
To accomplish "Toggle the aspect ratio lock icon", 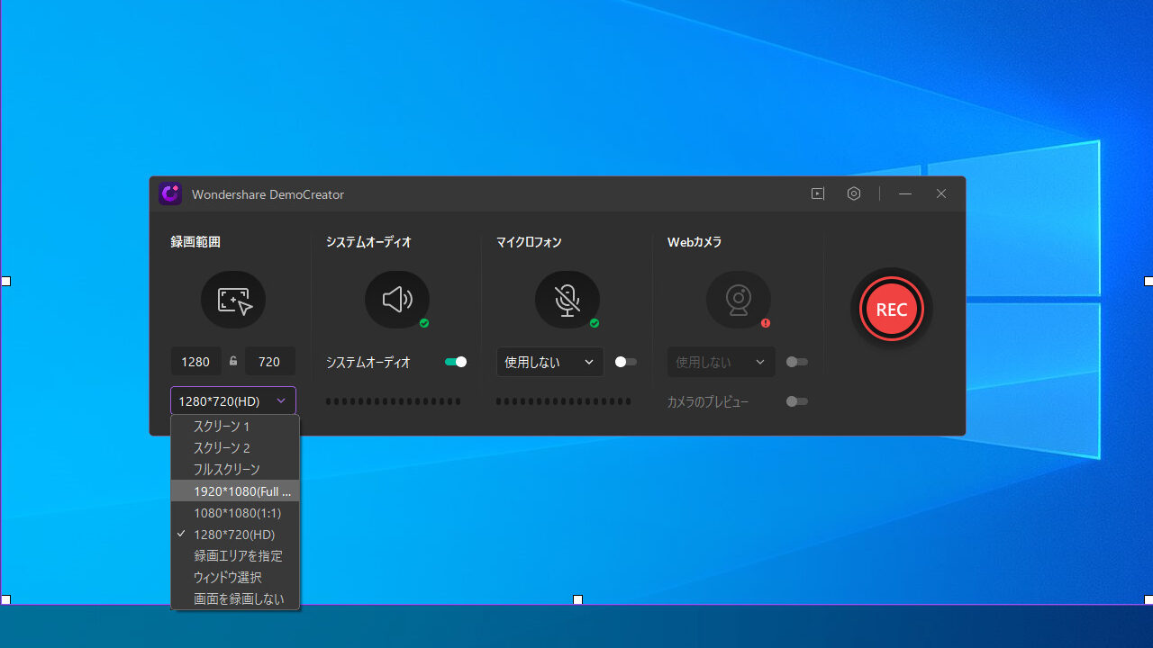I will tap(233, 361).
